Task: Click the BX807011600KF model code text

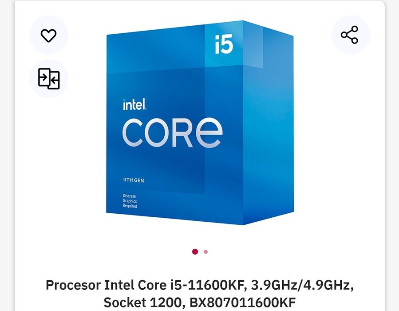Action: point(243,303)
